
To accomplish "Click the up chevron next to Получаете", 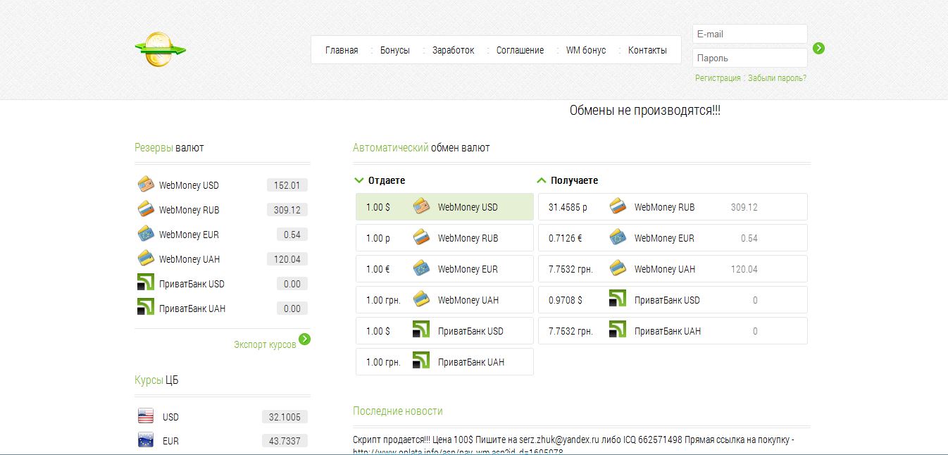I will point(542,180).
